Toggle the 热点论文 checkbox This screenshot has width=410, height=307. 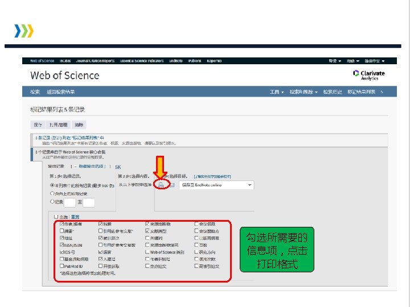(x=147, y=266)
